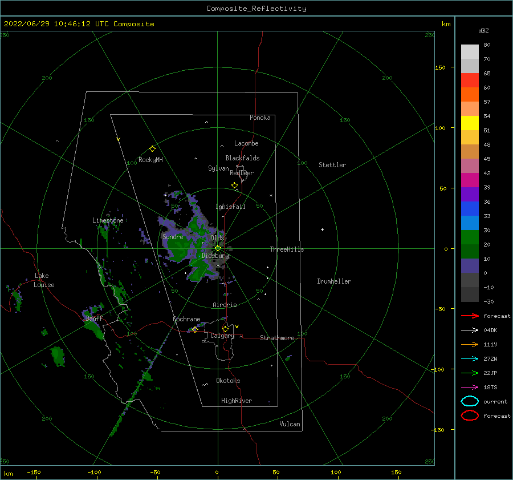The height and width of the screenshot is (480, 513).
Task: Click the HighRiver label
Action: 237,401
